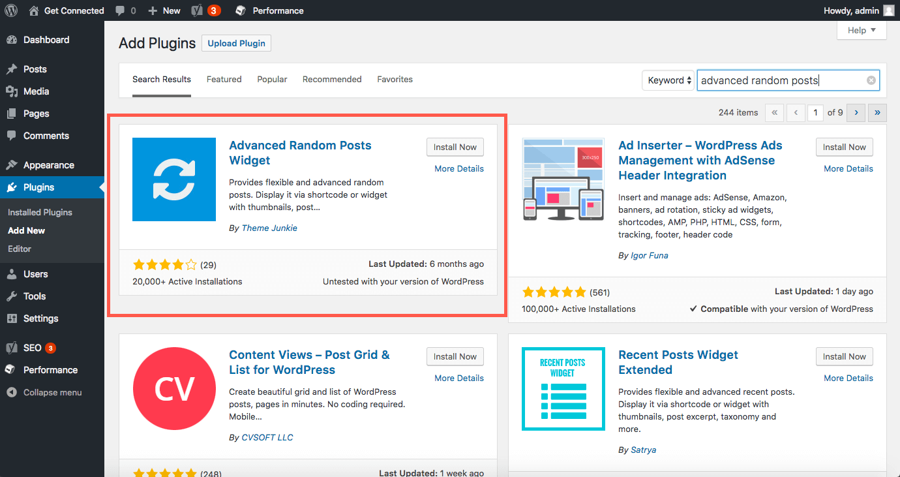900x477 pixels.
Task: Go to the first page of results
Action: click(774, 113)
